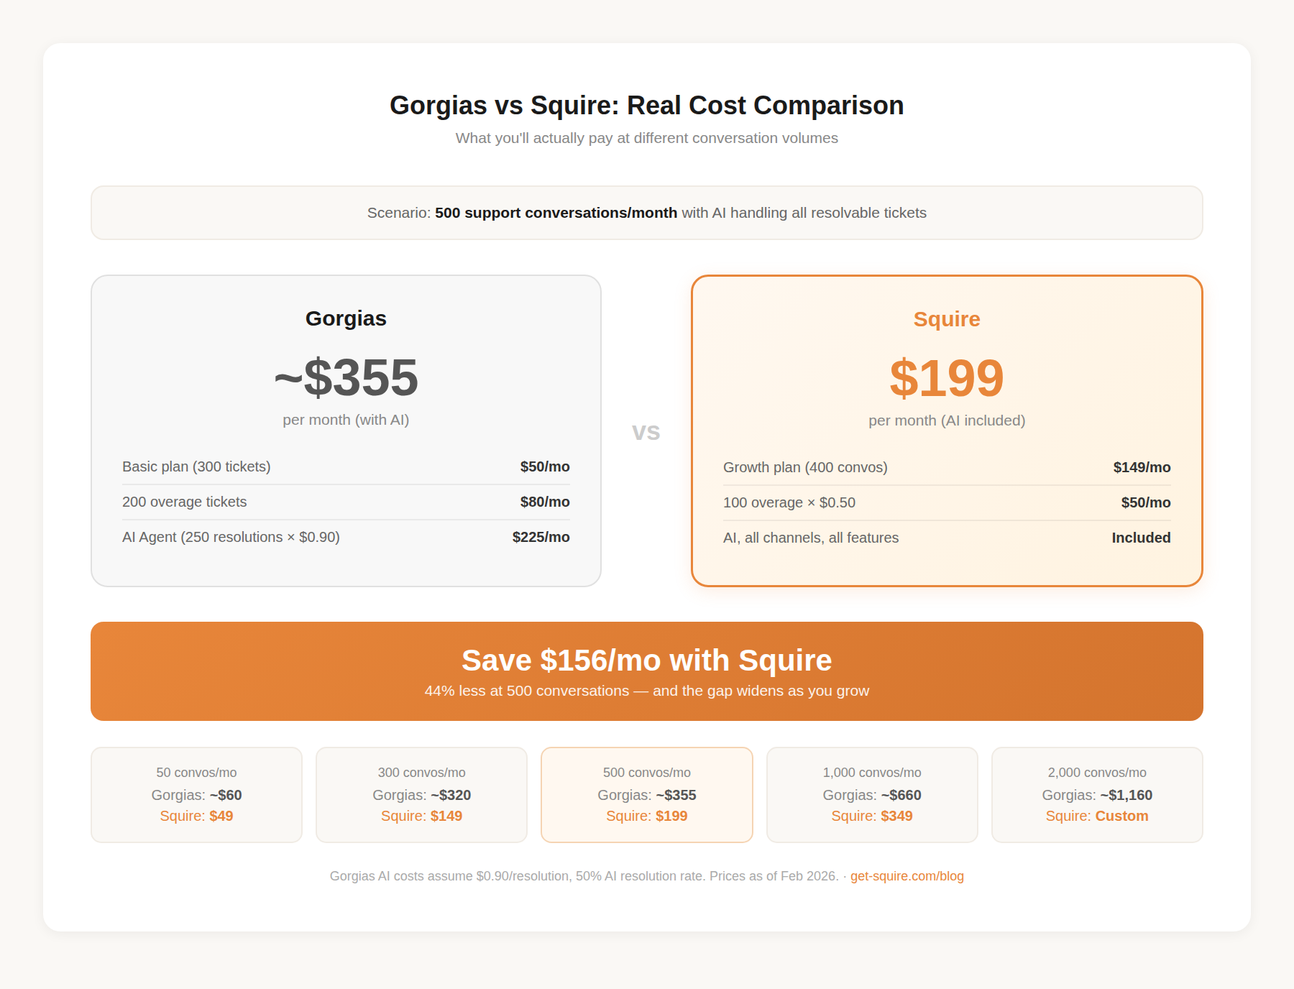Click the Squire card title

pyautogui.click(x=945, y=318)
